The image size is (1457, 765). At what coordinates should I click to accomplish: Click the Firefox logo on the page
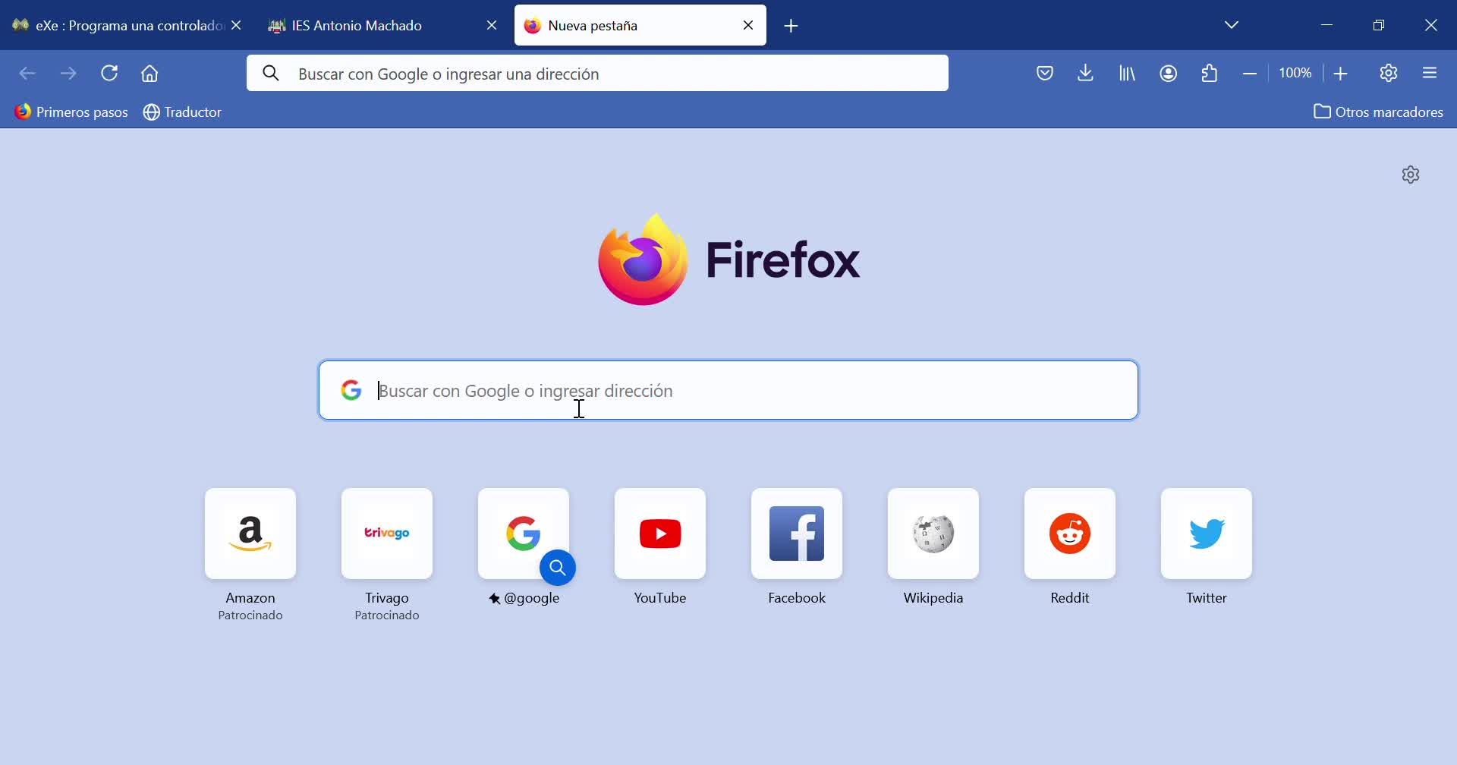(x=728, y=260)
